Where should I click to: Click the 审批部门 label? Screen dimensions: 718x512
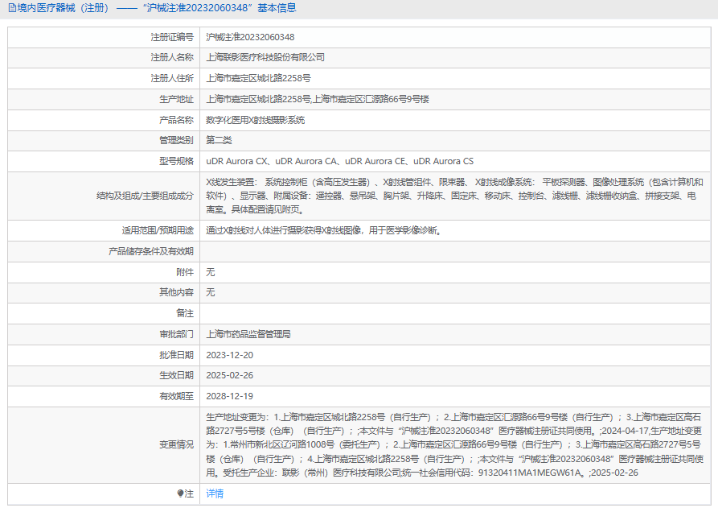coord(176,334)
